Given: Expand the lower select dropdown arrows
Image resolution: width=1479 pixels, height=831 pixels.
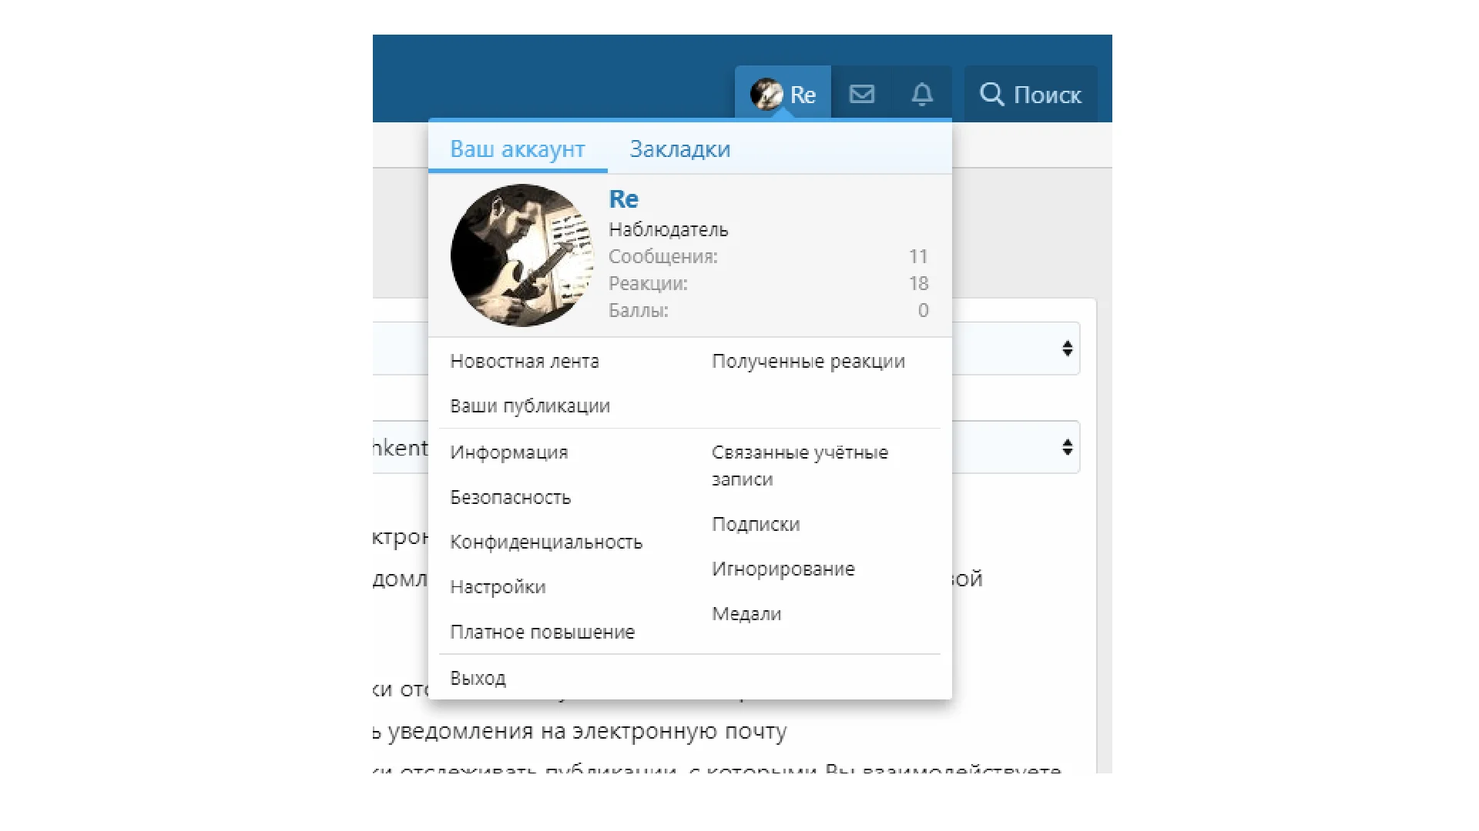Looking at the screenshot, I should (x=1067, y=447).
